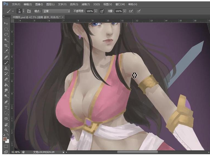The image size is (210, 155).
Task: Click the Photoshop Ps logo
Action: (6, 4)
